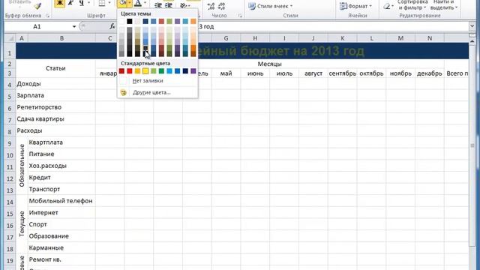Image resolution: width=480 pixels, height=270 pixels.
Task: Open the Name Box dropdown arrow
Action: (x=73, y=27)
